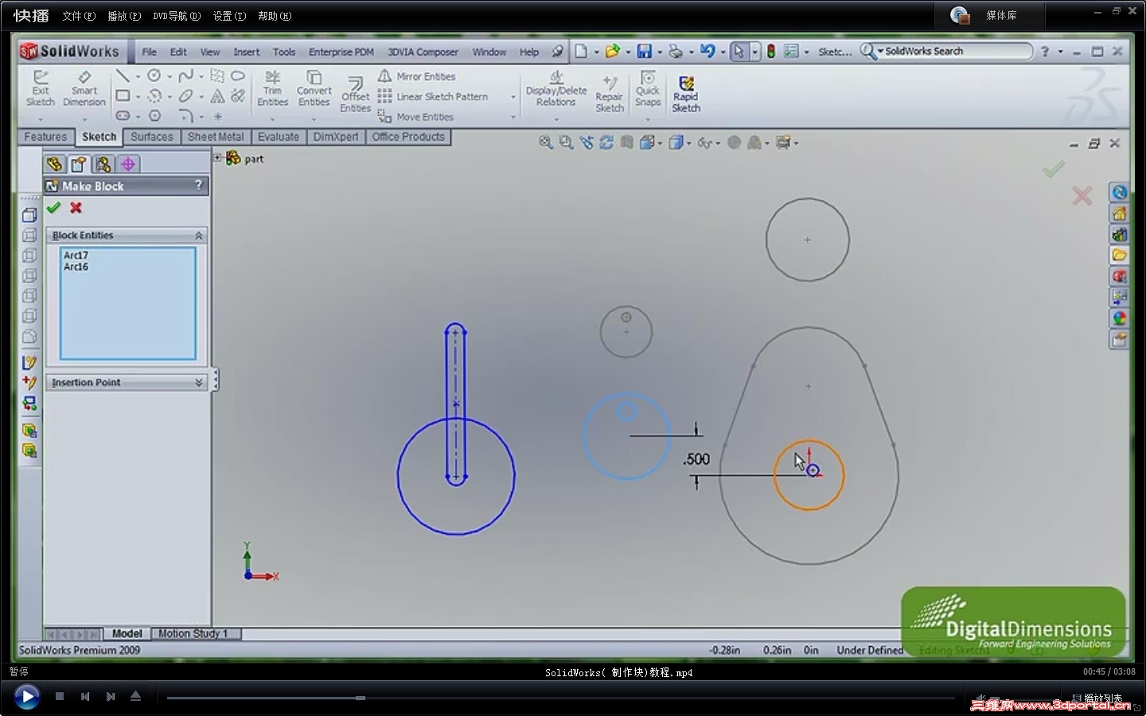Click Convert Entities
The image size is (1146, 716).
314,88
